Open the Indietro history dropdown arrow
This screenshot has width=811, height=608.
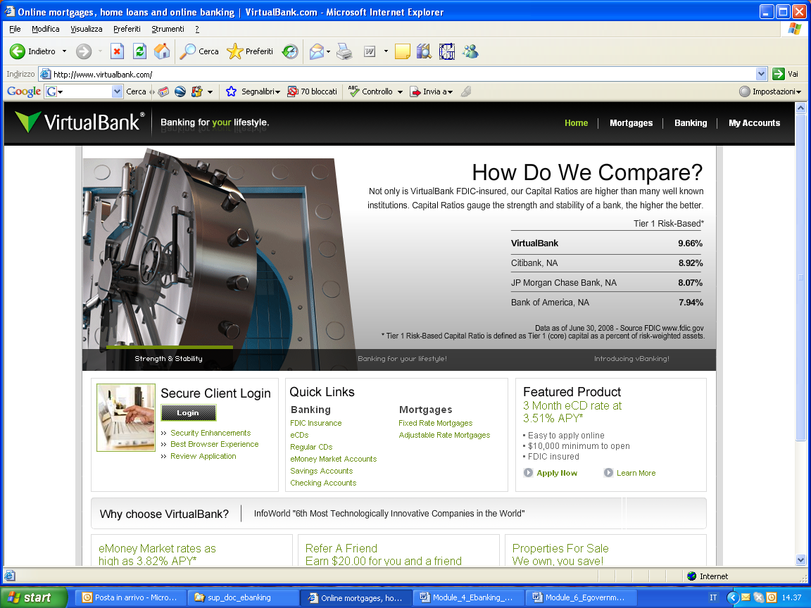click(64, 51)
